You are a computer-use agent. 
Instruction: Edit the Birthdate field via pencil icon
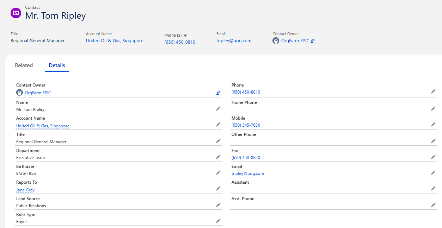[x=218, y=173]
